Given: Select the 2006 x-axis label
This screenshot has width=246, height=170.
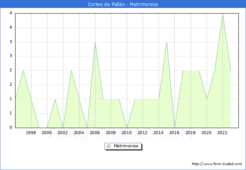Looking at the screenshot, I should click(95, 133).
